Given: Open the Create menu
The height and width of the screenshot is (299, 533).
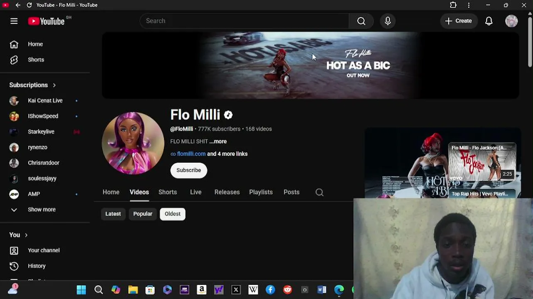Looking at the screenshot, I should pos(458,21).
